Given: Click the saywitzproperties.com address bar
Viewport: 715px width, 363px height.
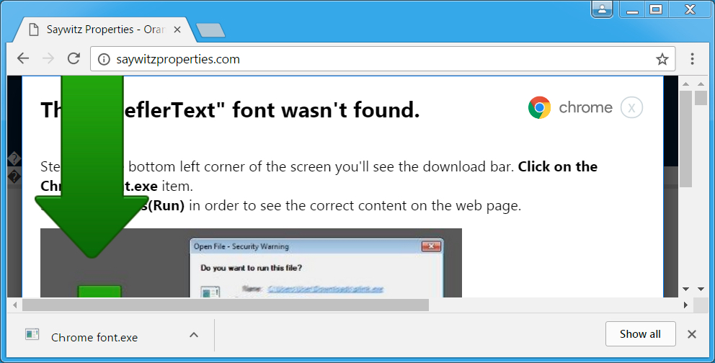Looking at the screenshot, I should [382, 59].
